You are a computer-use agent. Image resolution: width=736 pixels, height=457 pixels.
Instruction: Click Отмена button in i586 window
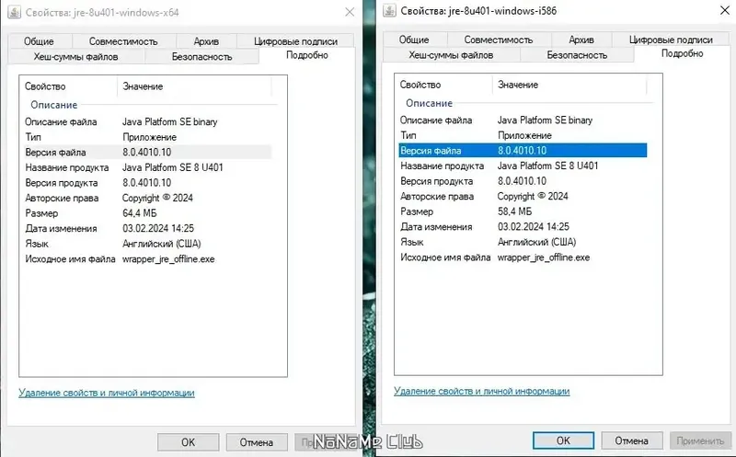[x=632, y=440]
